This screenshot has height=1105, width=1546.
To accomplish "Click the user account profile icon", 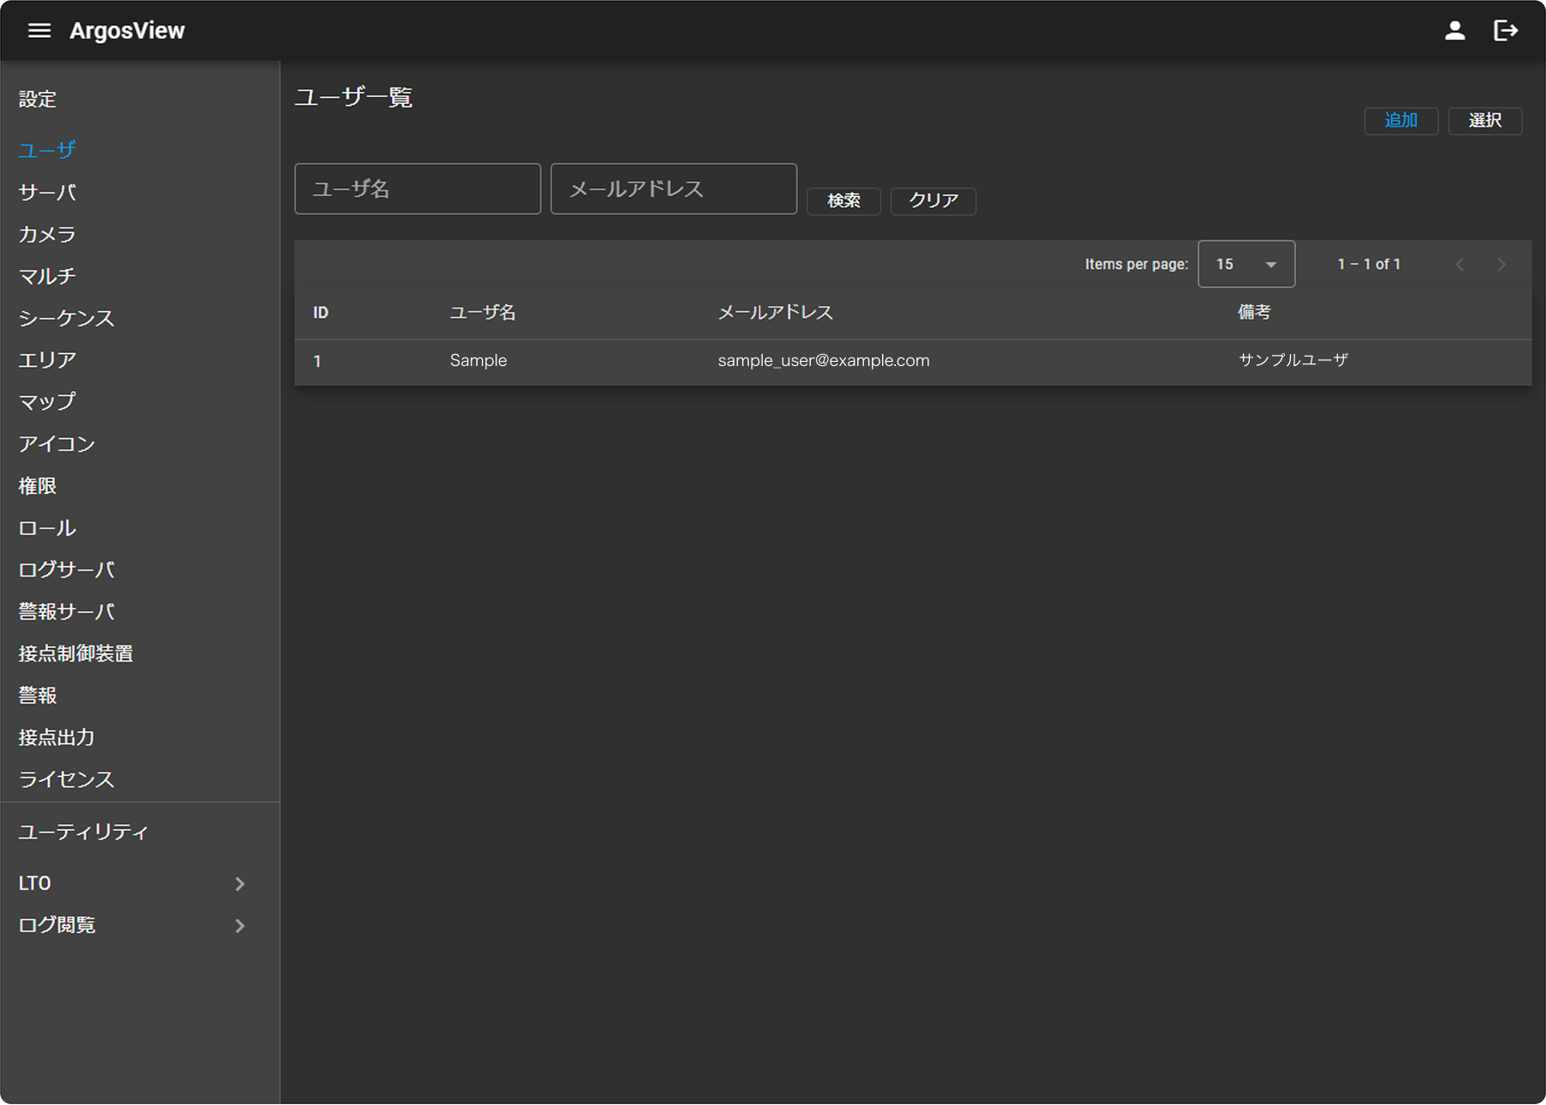I will (1454, 31).
